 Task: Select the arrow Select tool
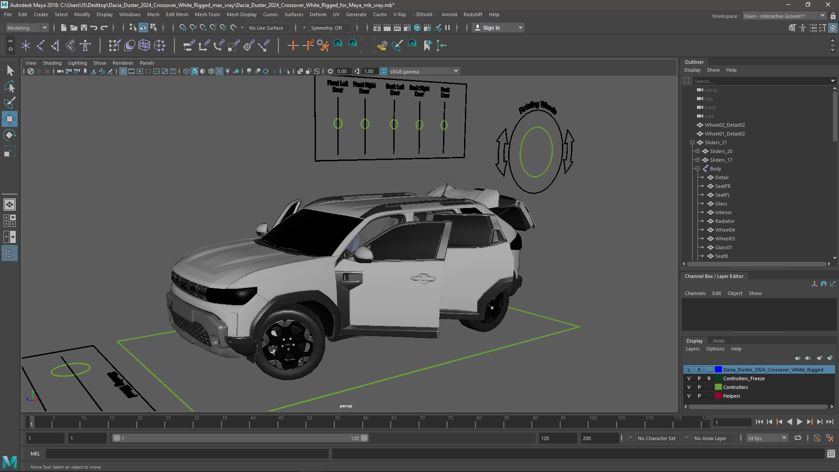[10, 71]
